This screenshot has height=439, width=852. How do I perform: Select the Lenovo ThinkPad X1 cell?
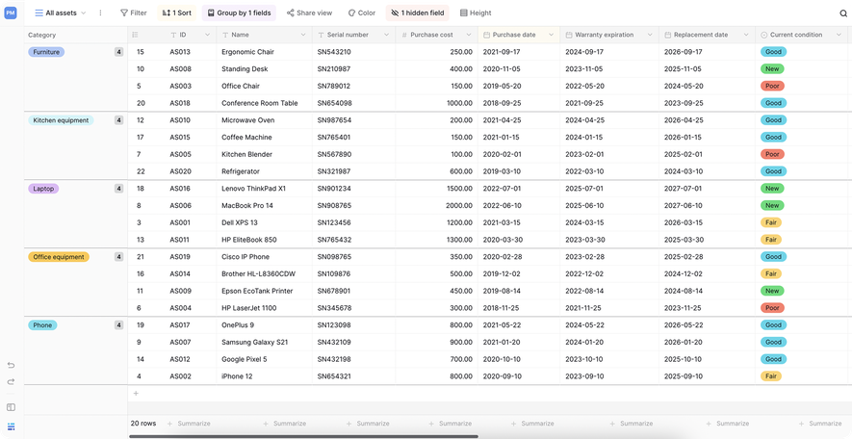pyautogui.click(x=265, y=189)
